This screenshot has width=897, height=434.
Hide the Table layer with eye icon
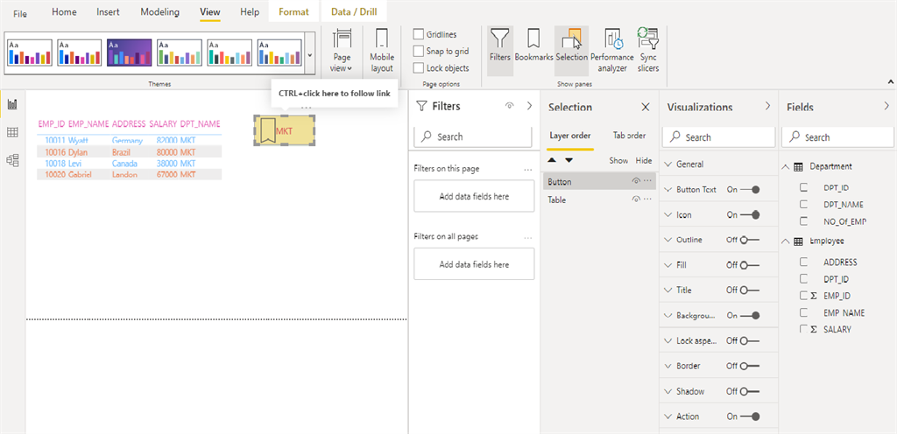pos(636,199)
